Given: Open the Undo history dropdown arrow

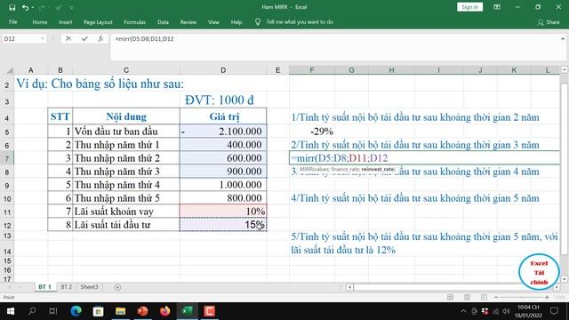Looking at the screenshot, I should click(33, 8).
